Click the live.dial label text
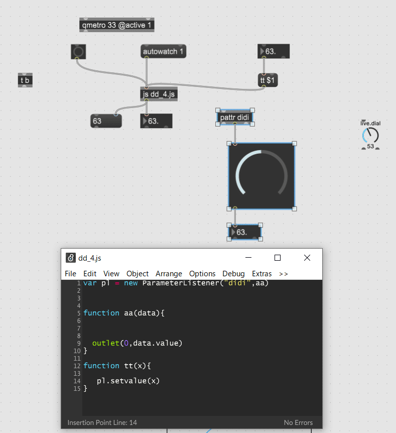The width and height of the screenshot is (396, 433). pyautogui.click(x=370, y=123)
